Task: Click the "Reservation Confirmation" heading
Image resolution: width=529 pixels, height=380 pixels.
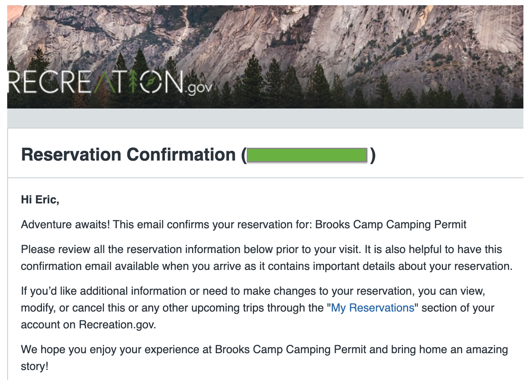Action: point(128,155)
